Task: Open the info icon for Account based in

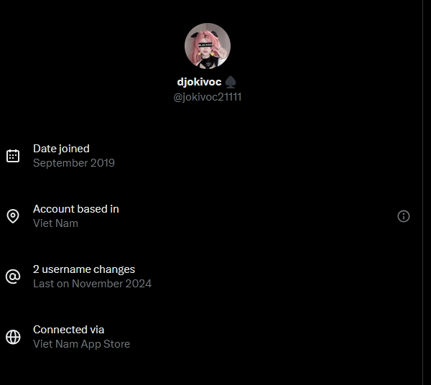Action: [x=404, y=216]
